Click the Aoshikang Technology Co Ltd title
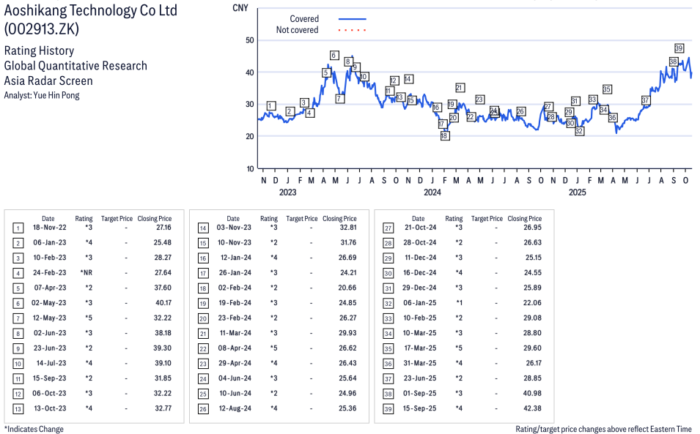700x434 pixels. pyautogui.click(x=90, y=12)
